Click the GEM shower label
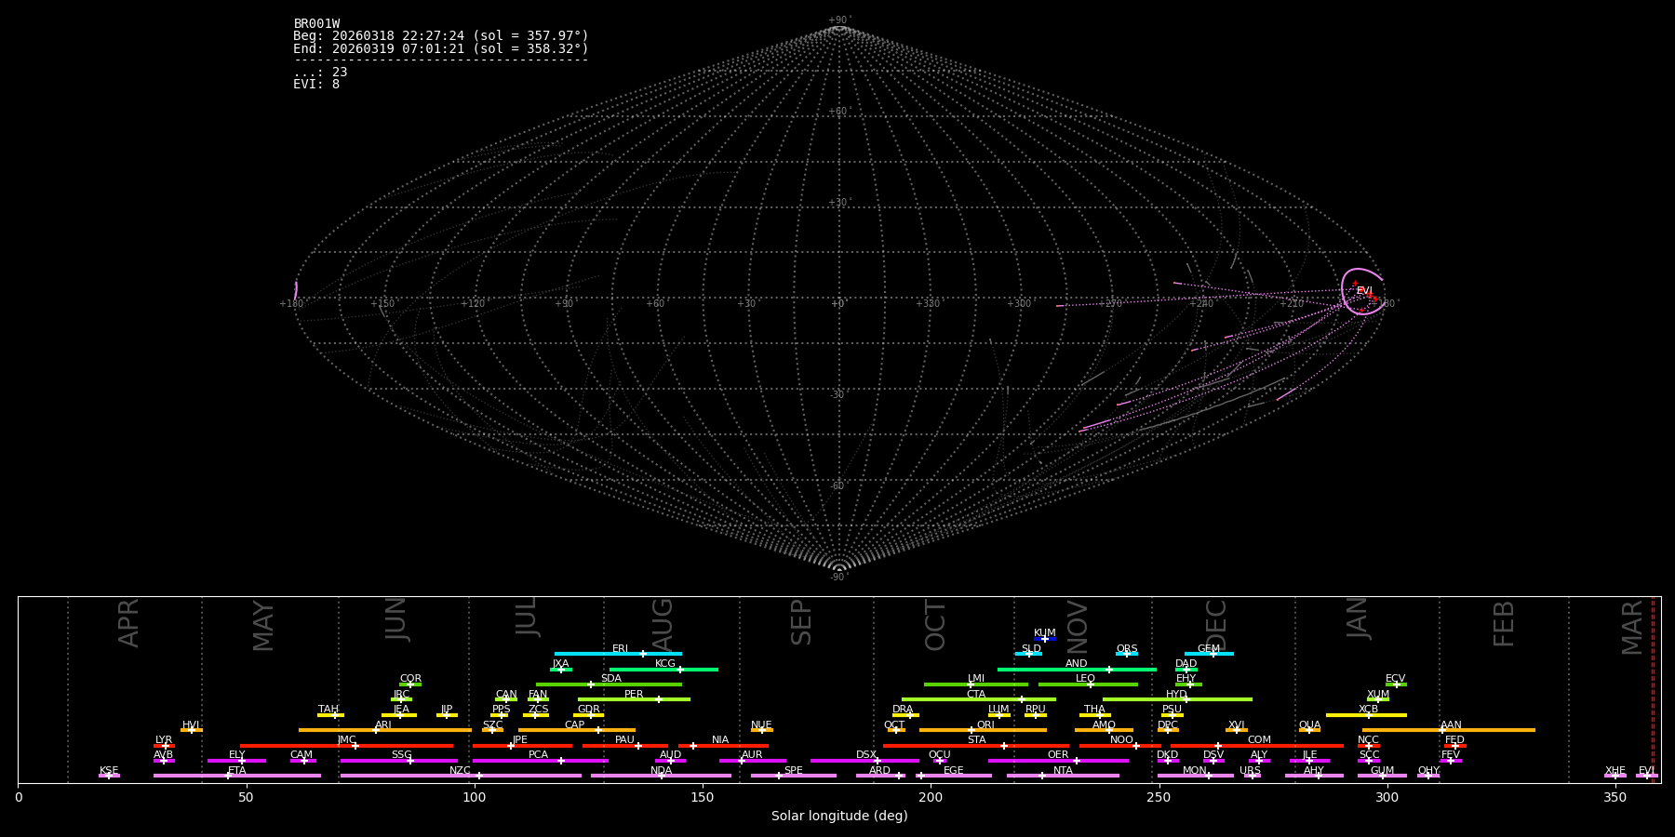This screenshot has height=837, width=1675. 1208,649
